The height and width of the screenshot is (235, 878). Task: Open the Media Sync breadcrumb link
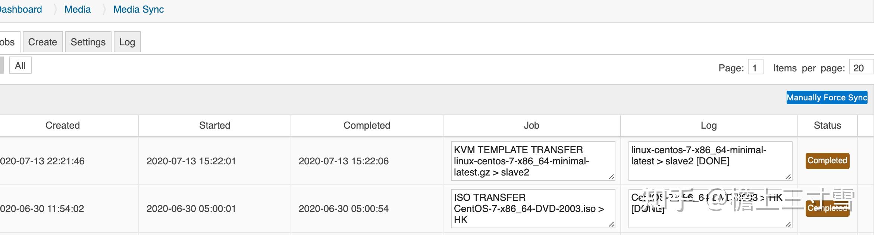[138, 9]
